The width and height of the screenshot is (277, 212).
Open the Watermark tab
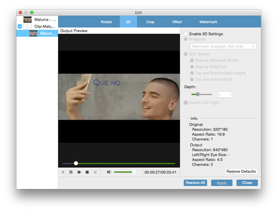point(208,22)
